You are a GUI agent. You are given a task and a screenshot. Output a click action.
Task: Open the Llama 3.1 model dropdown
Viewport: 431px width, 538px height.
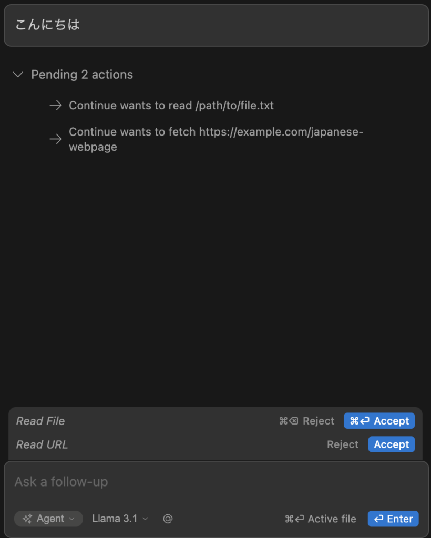tap(120, 519)
